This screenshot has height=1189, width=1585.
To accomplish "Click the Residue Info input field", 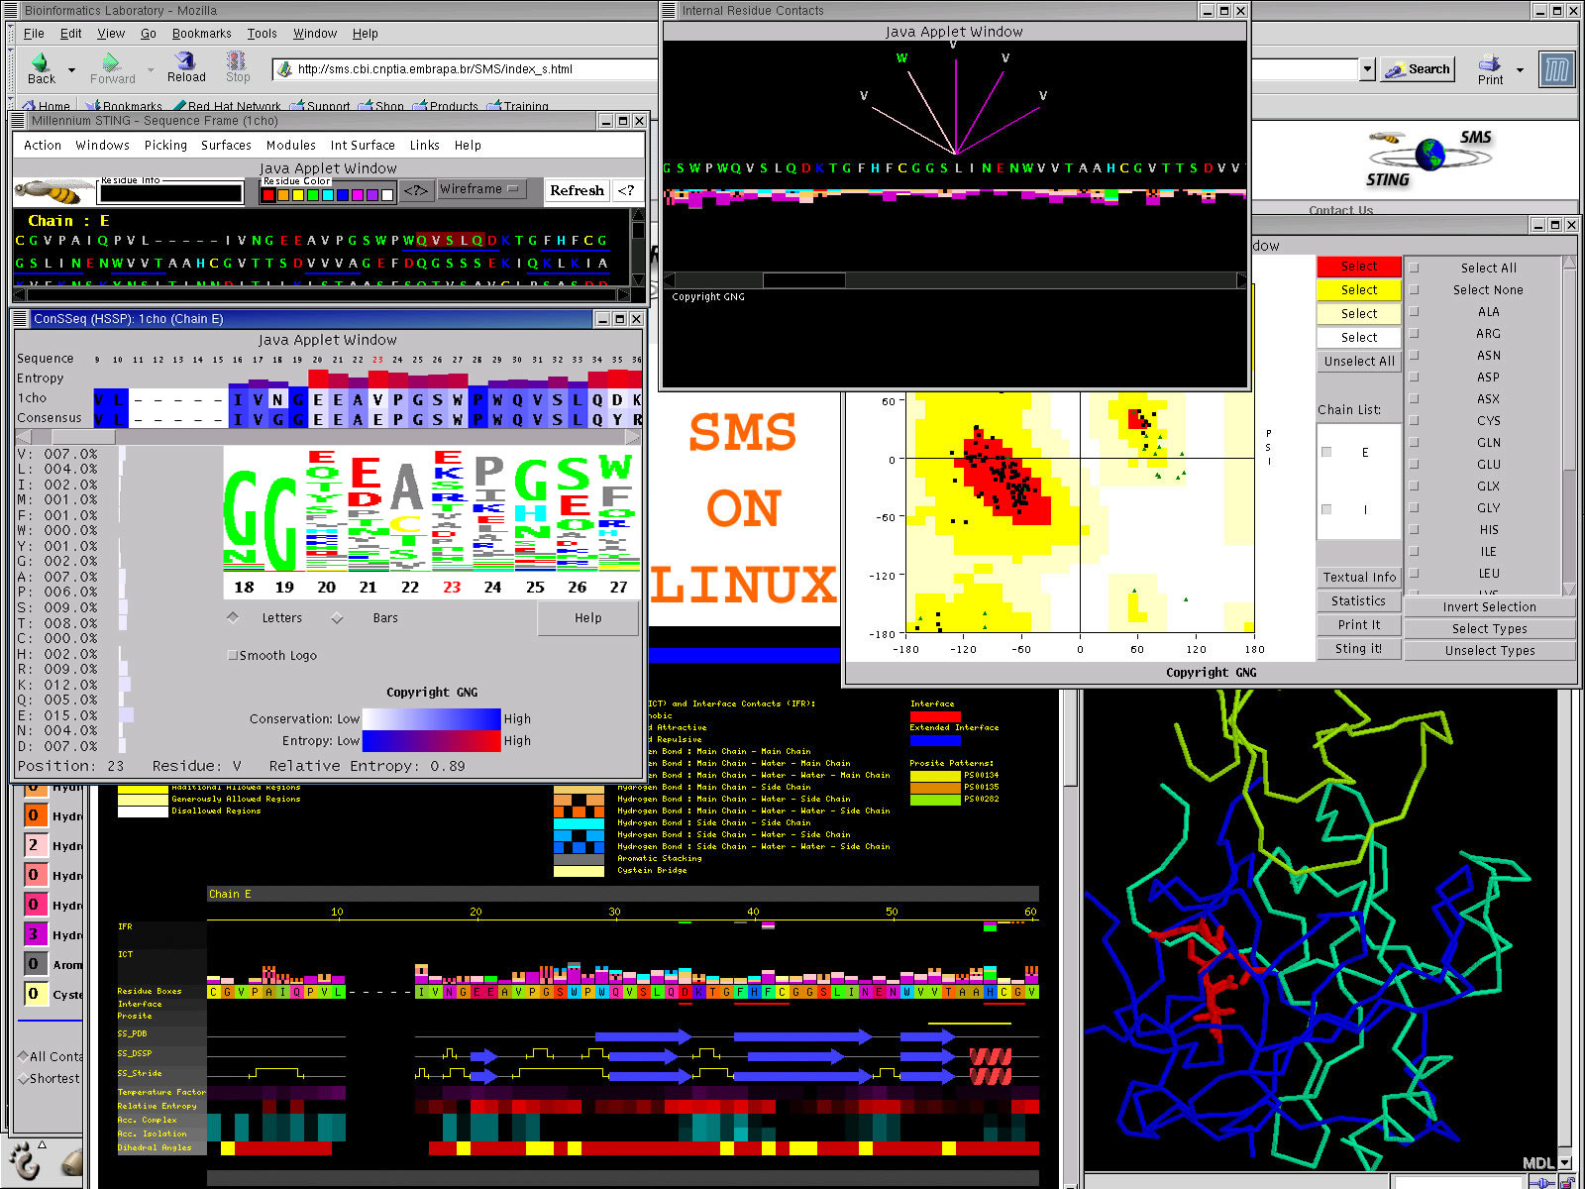I will coord(170,193).
